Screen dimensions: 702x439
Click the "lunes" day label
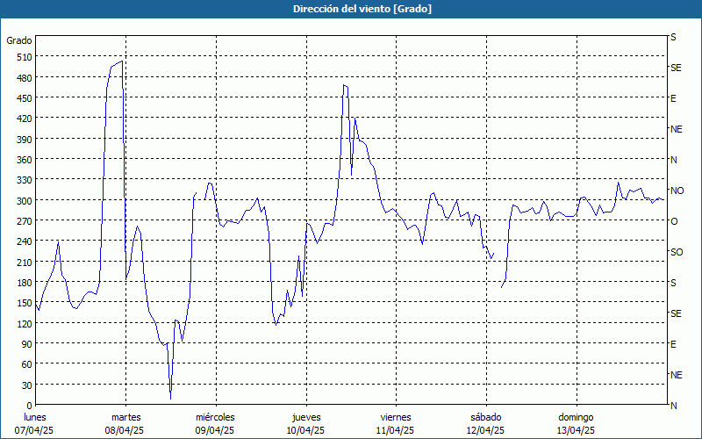coord(35,417)
